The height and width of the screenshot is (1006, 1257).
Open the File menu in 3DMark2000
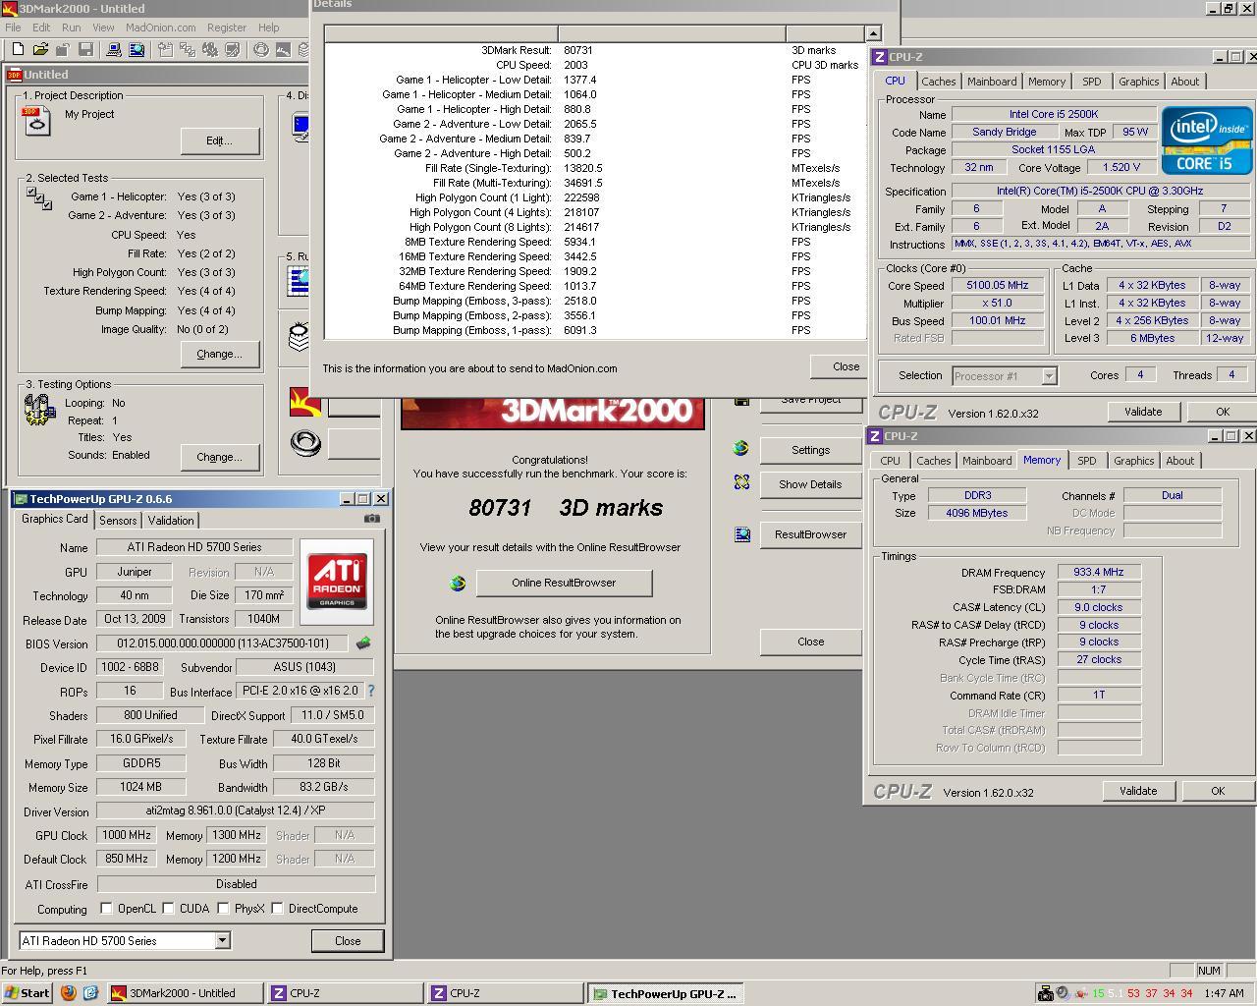click(x=14, y=28)
